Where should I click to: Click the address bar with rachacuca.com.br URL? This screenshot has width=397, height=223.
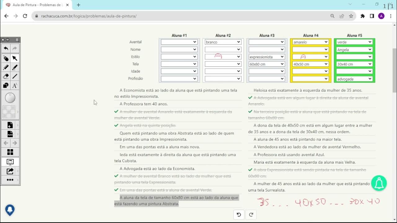click(x=180, y=16)
